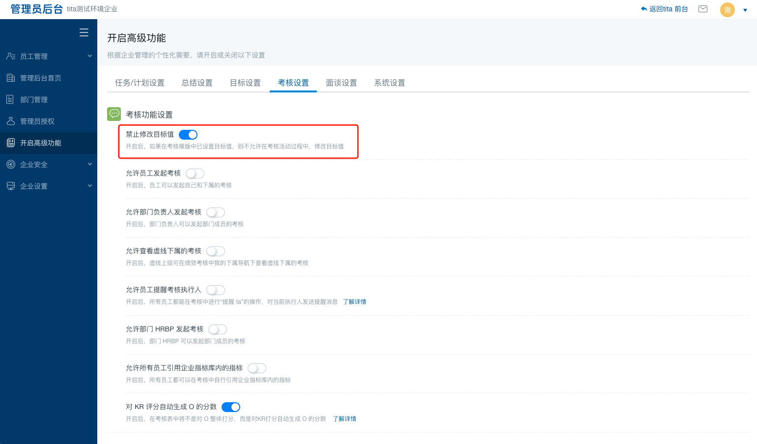
Task: Click 返回tita 前台 link
Action: pos(669,9)
